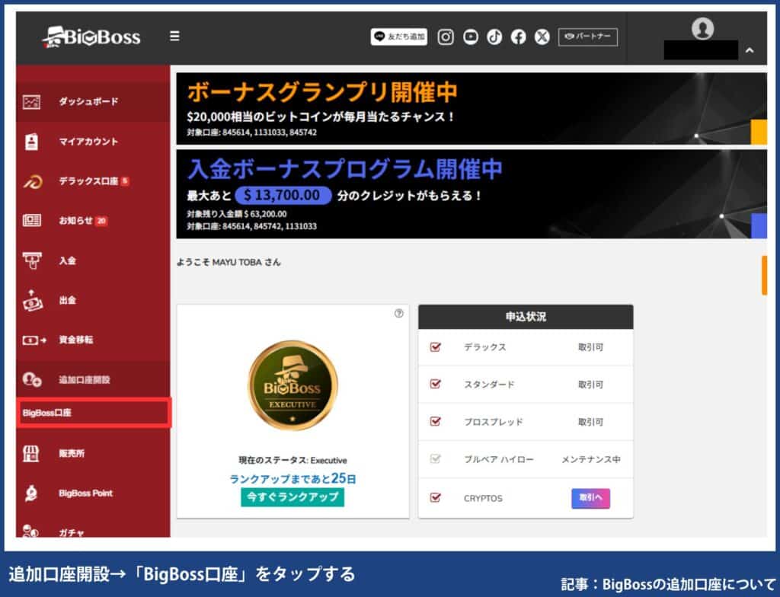Image resolution: width=780 pixels, height=597 pixels.
Task: Open the TikTok icon in header
Action: click(494, 37)
